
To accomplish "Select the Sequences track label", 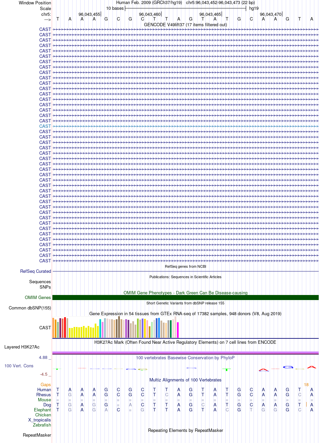I will pos(40,282).
